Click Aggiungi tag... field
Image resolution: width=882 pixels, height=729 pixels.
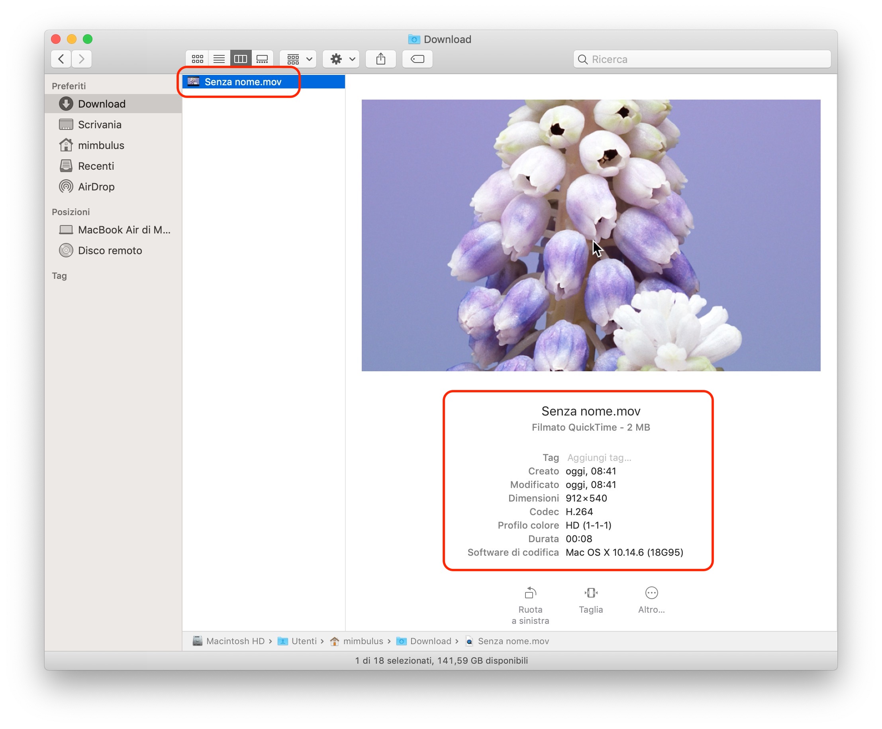pyautogui.click(x=599, y=458)
